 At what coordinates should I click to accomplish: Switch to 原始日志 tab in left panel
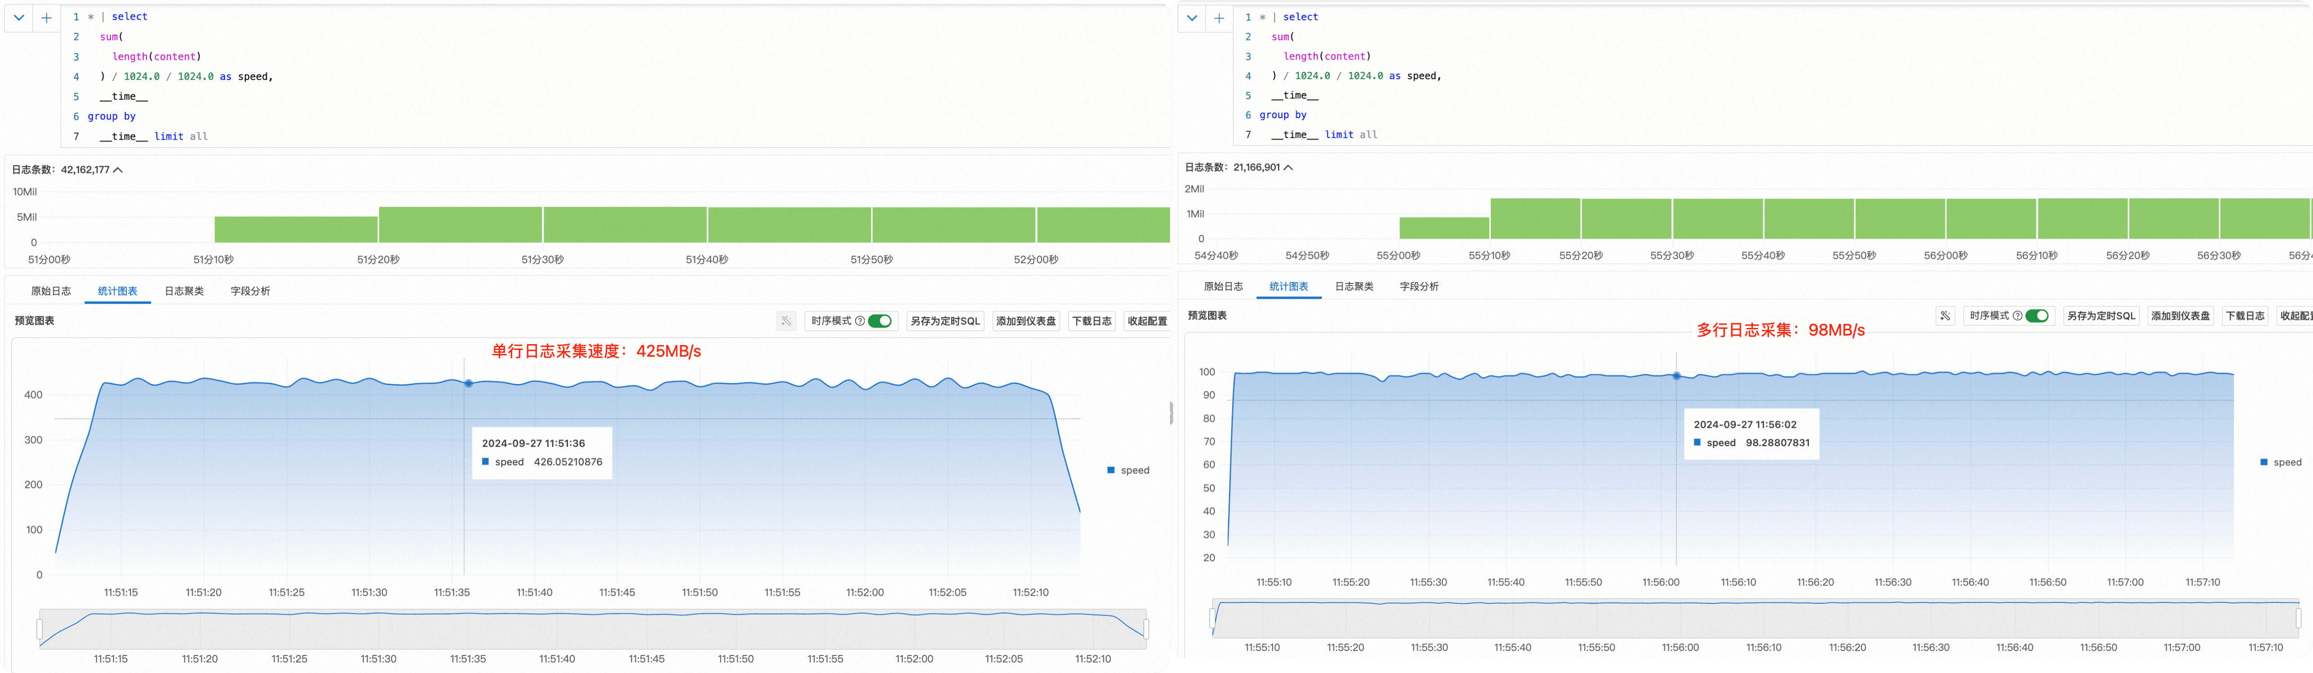click(x=51, y=292)
